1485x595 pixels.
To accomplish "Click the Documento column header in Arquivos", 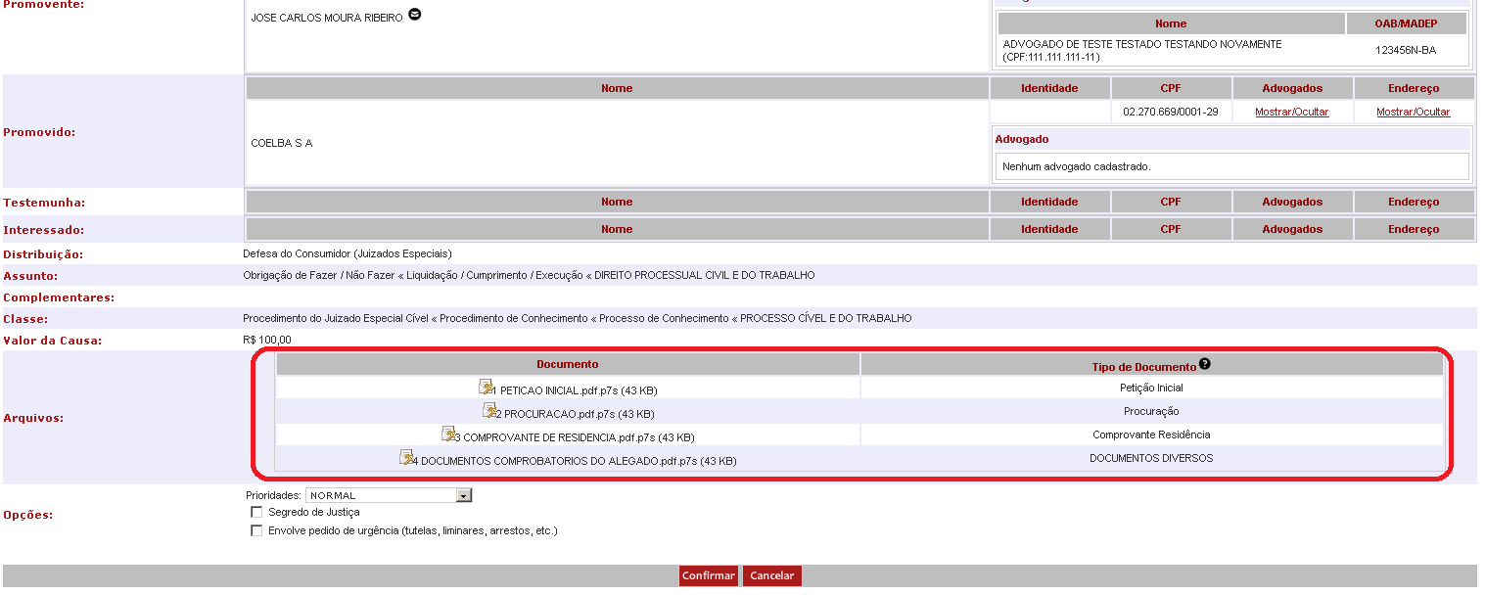I will pos(568,364).
